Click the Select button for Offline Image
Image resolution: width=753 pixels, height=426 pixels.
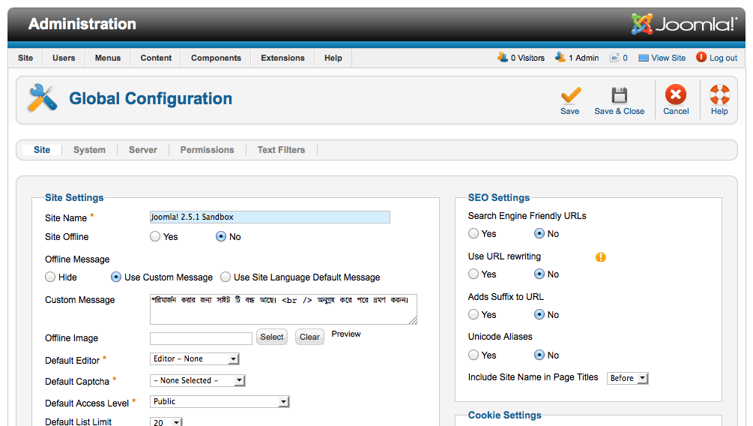pyautogui.click(x=272, y=337)
